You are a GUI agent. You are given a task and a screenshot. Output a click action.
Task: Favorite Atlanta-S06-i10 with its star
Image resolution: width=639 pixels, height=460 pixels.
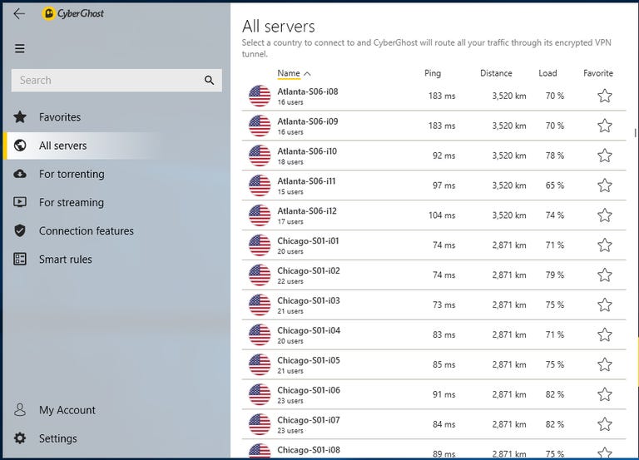605,156
